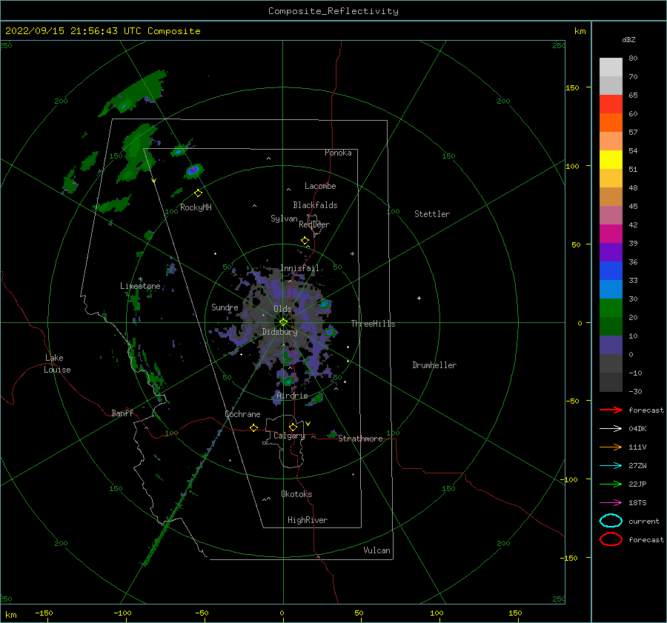Click the -150 tick on bottom axis

pyautogui.click(x=44, y=613)
